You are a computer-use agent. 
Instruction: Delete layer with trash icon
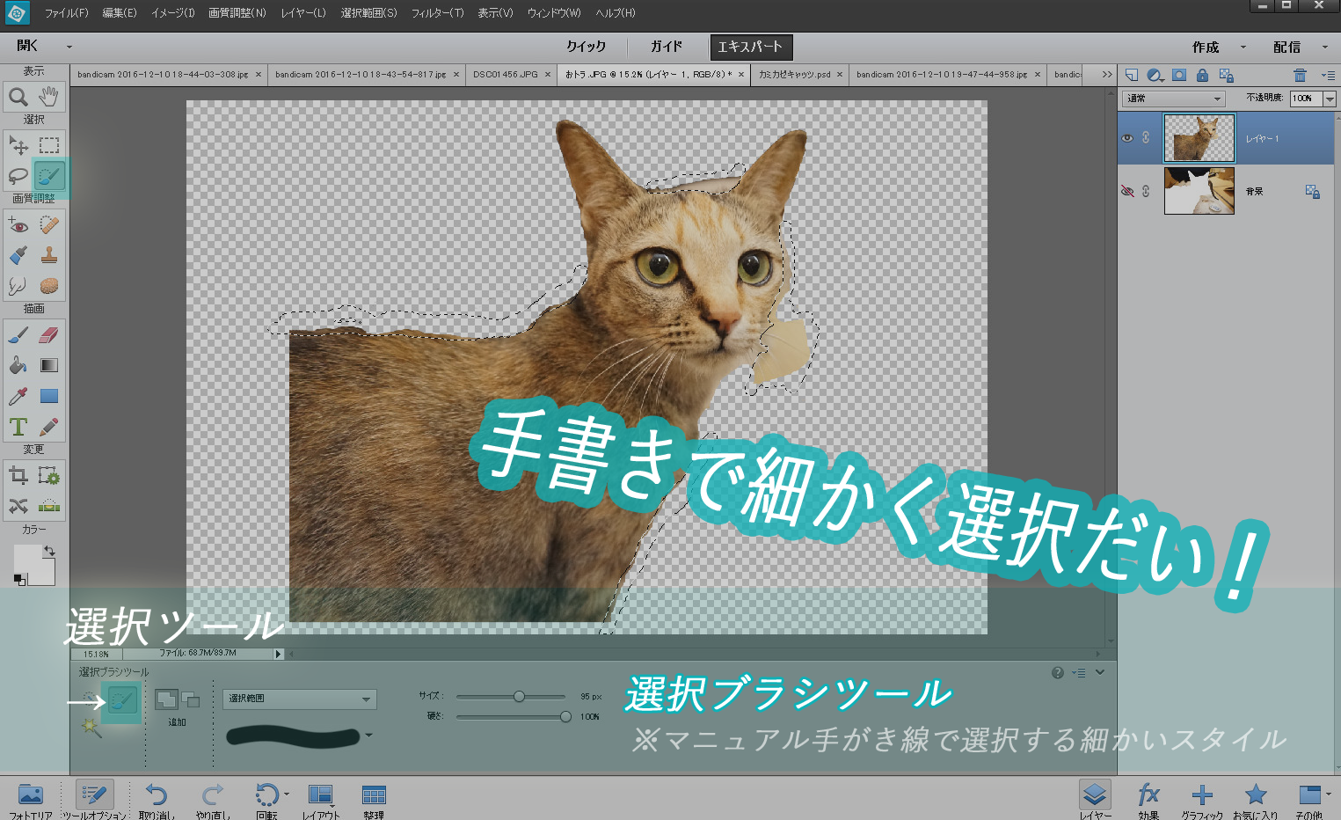(x=1300, y=75)
